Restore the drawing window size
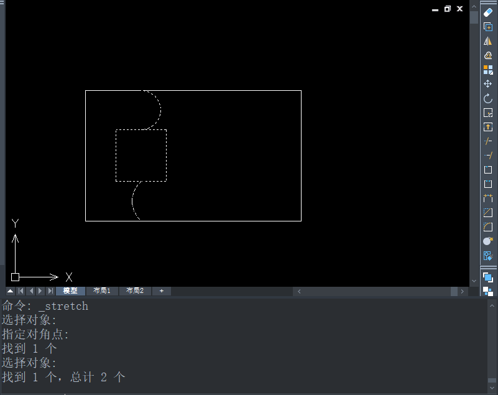This screenshot has width=498, height=395. point(448,9)
